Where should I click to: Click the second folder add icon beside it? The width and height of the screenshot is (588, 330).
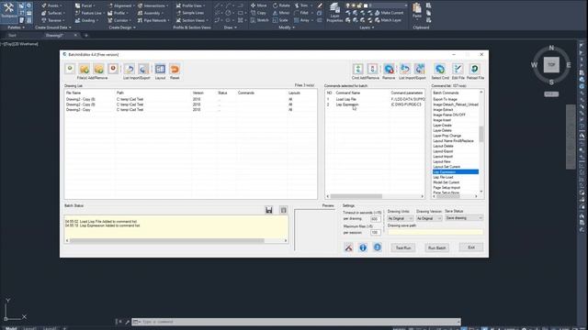(98, 69)
